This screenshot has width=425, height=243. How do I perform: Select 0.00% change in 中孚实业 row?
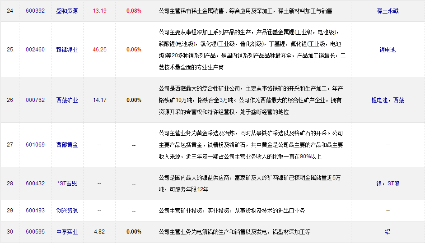pyautogui.click(x=134, y=232)
